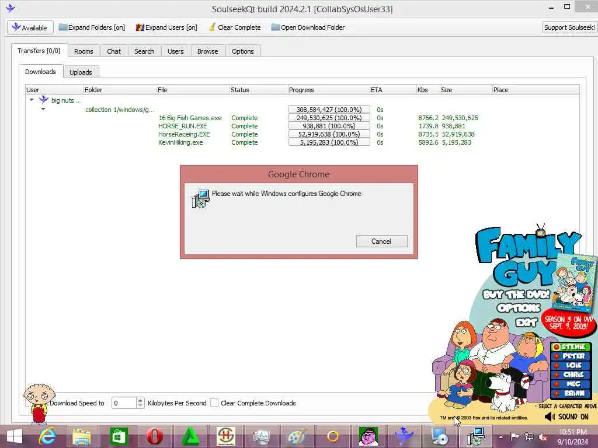Open the Users tab
Screen dimensions: 598x448
175,51
